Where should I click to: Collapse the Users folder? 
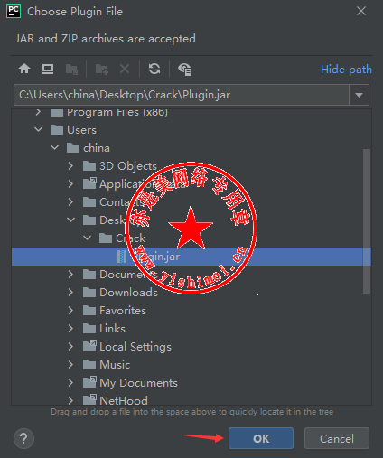click(x=39, y=130)
